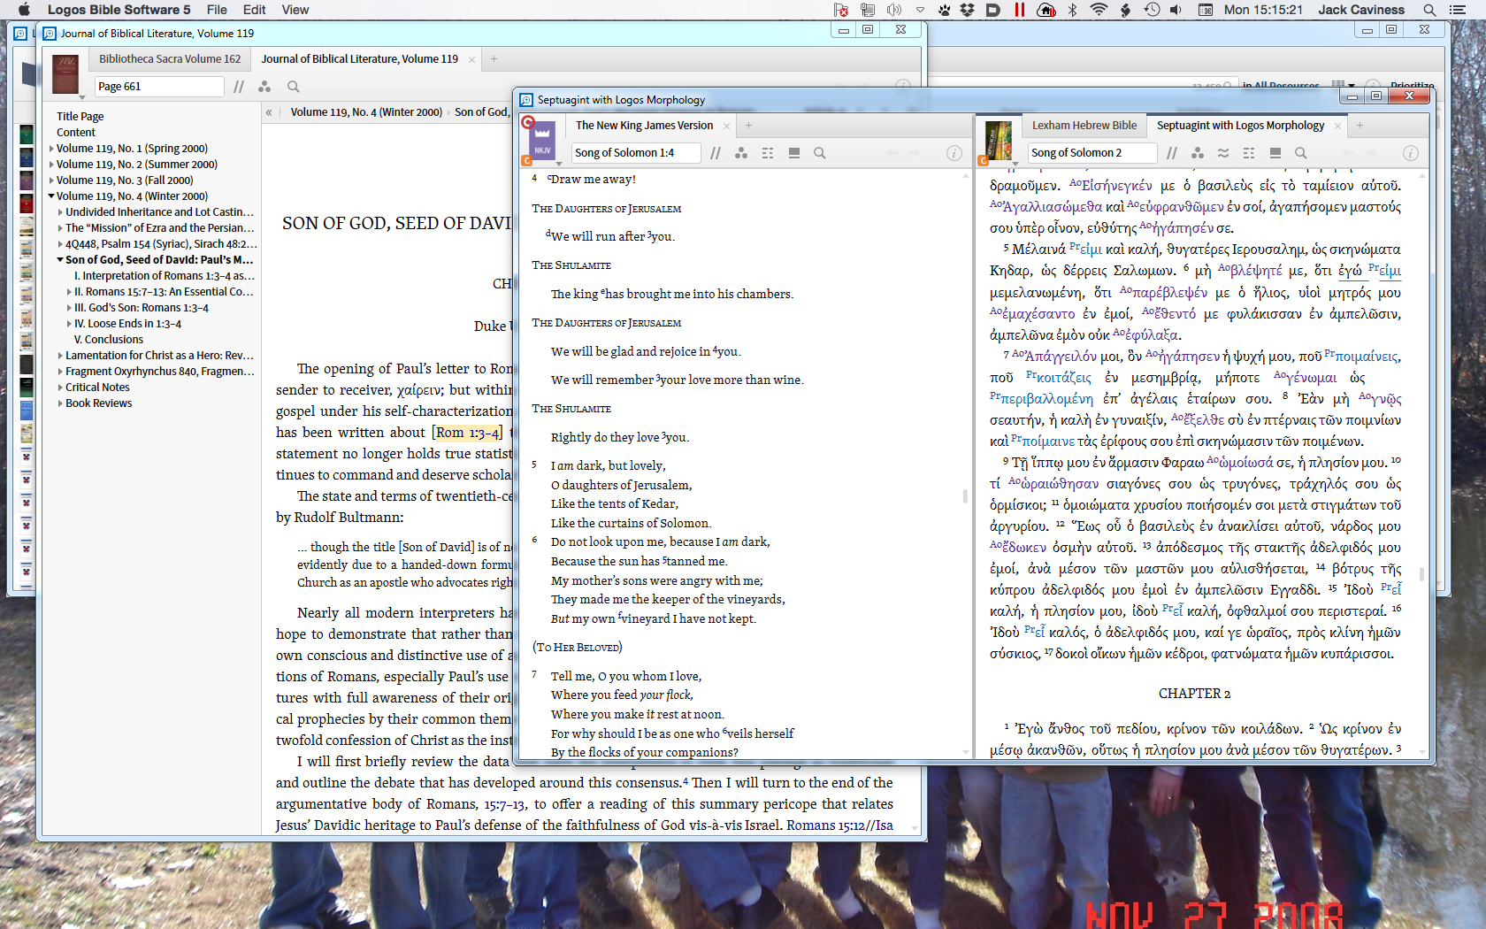Image resolution: width=1486 pixels, height=929 pixels.
Task: Switch to Lexham Hebrew Bible tab
Action: point(1084,126)
